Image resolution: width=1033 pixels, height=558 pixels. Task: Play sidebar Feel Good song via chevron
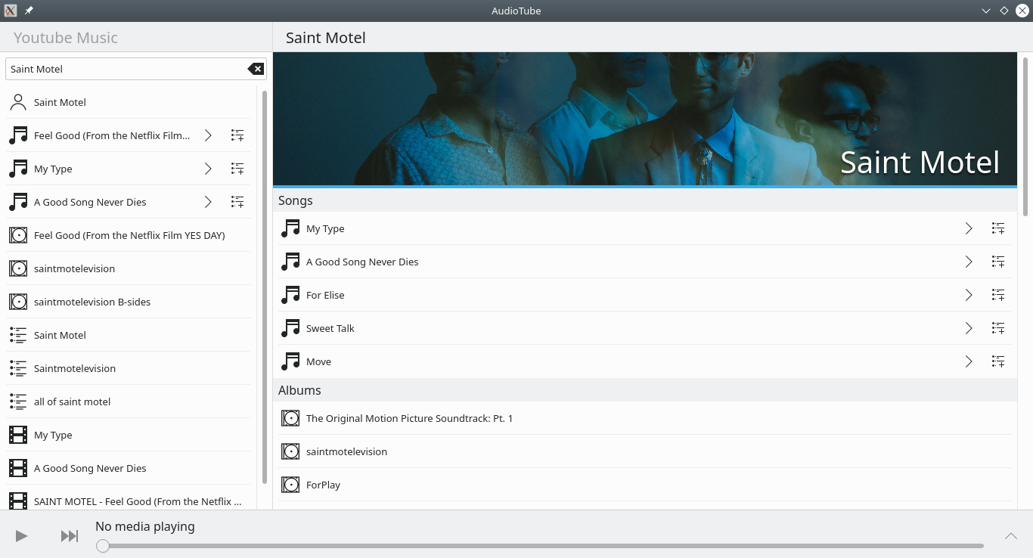pyautogui.click(x=208, y=135)
